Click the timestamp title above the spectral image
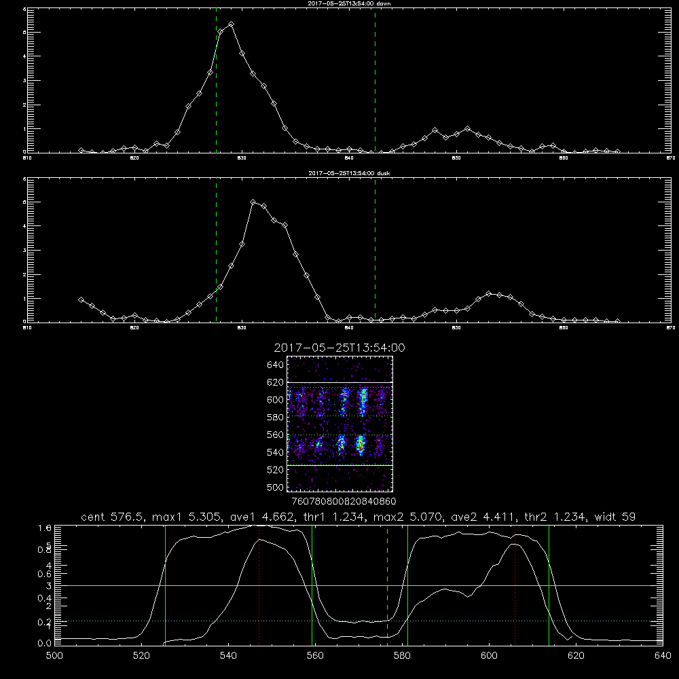 (339, 348)
